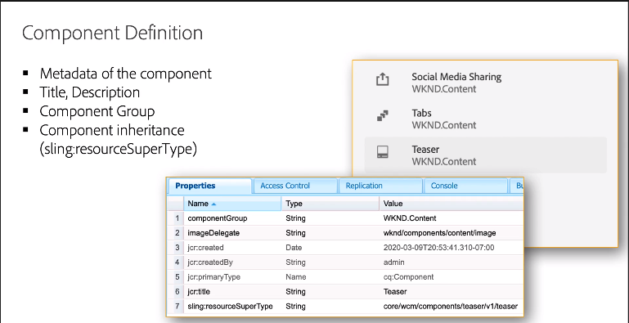Open the Replication tab
This screenshot has width=629, height=323.
[x=380, y=186]
